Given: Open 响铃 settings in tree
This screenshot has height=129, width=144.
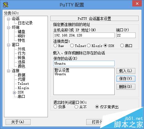Looking at the screenshot, I should click(21, 36).
